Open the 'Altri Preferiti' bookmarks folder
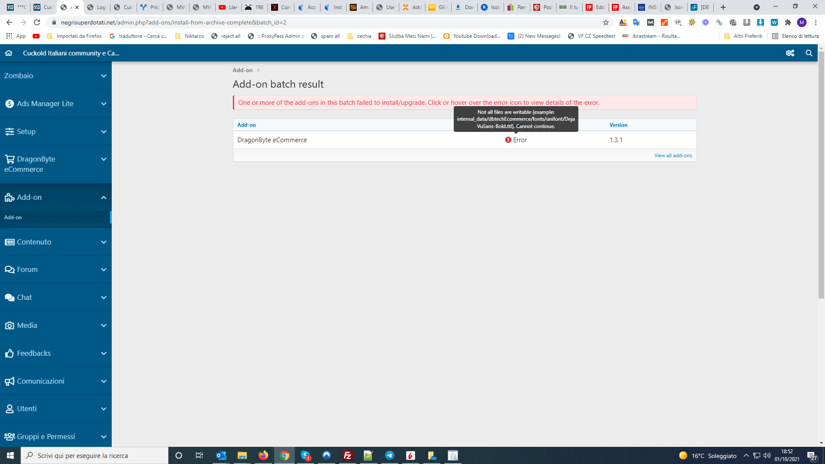The height and width of the screenshot is (464, 825). point(743,36)
